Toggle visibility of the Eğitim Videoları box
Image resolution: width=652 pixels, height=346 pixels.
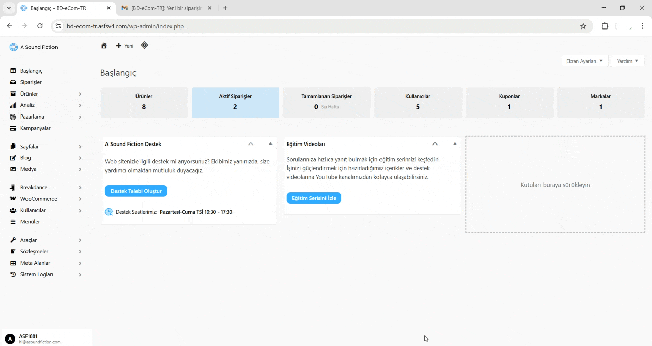[454, 144]
